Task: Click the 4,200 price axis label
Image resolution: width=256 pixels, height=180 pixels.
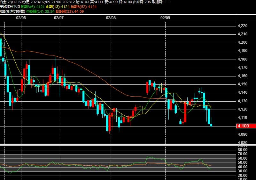Action: [x=243, y=42]
